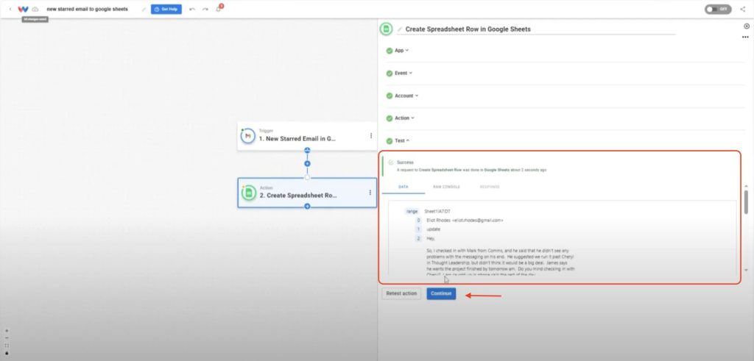Click the Google Sheets icon in panel header
This screenshot has width=754, height=361.
[386, 29]
